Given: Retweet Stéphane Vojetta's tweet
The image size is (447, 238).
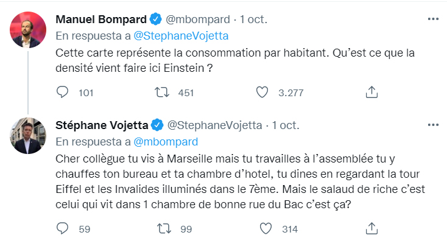Looking at the screenshot, I should [x=164, y=229].
